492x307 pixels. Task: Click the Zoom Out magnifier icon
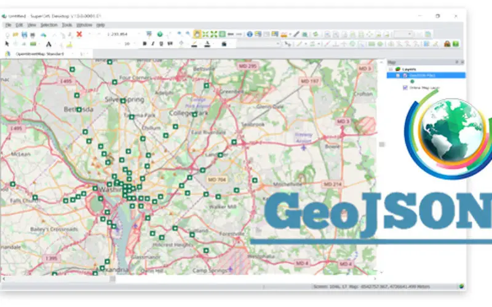(188, 34)
